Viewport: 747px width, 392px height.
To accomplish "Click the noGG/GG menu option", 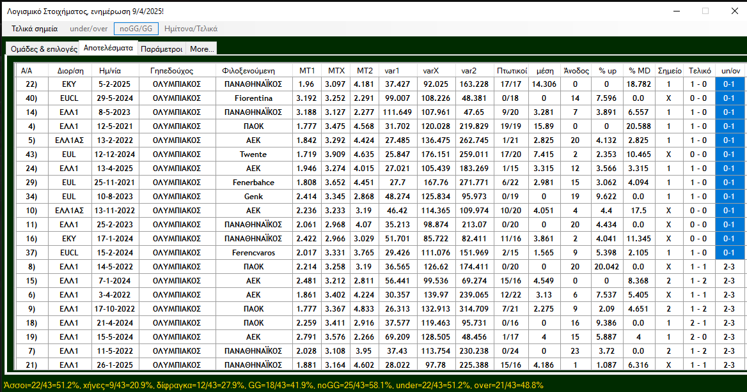I will point(136,29).
